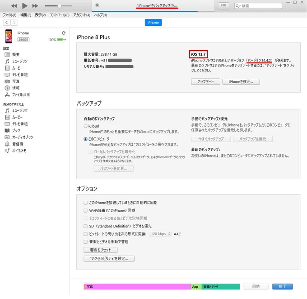
Task: Click the teal 書類とデータ storage segment
Action: [x=221, y=287]
